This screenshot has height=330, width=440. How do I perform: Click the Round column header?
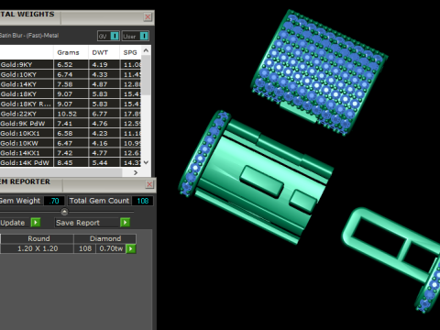tap(38, 238)
